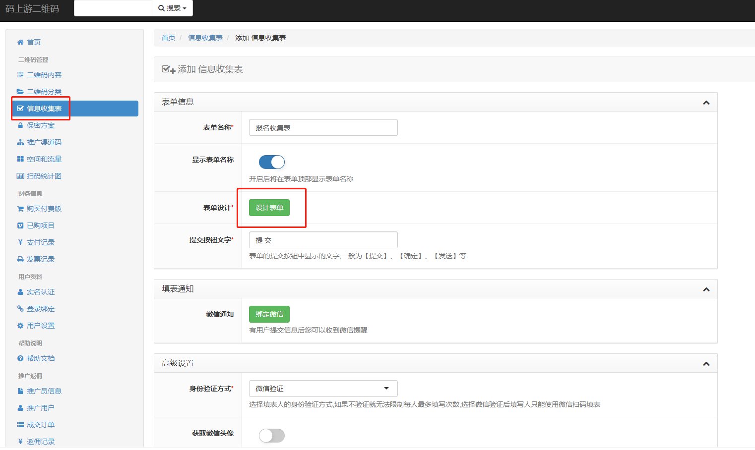Screen dimensions: 755x450
Task: Collapse the 表单信息 panel with its chevron
Action: pos(706,102)
